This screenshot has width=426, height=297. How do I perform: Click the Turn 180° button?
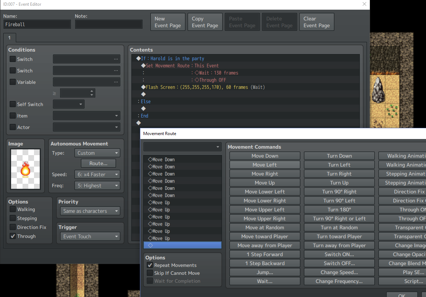[339, 210]
